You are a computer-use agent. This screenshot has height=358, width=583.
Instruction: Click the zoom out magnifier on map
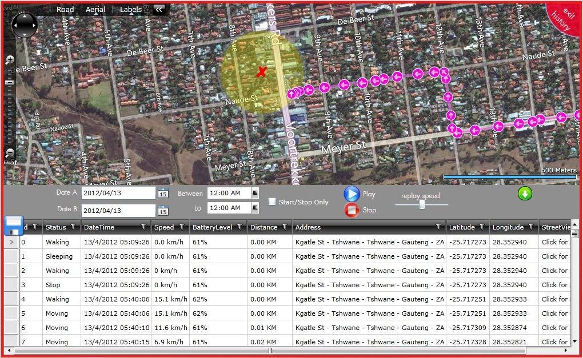pos(10,152)
